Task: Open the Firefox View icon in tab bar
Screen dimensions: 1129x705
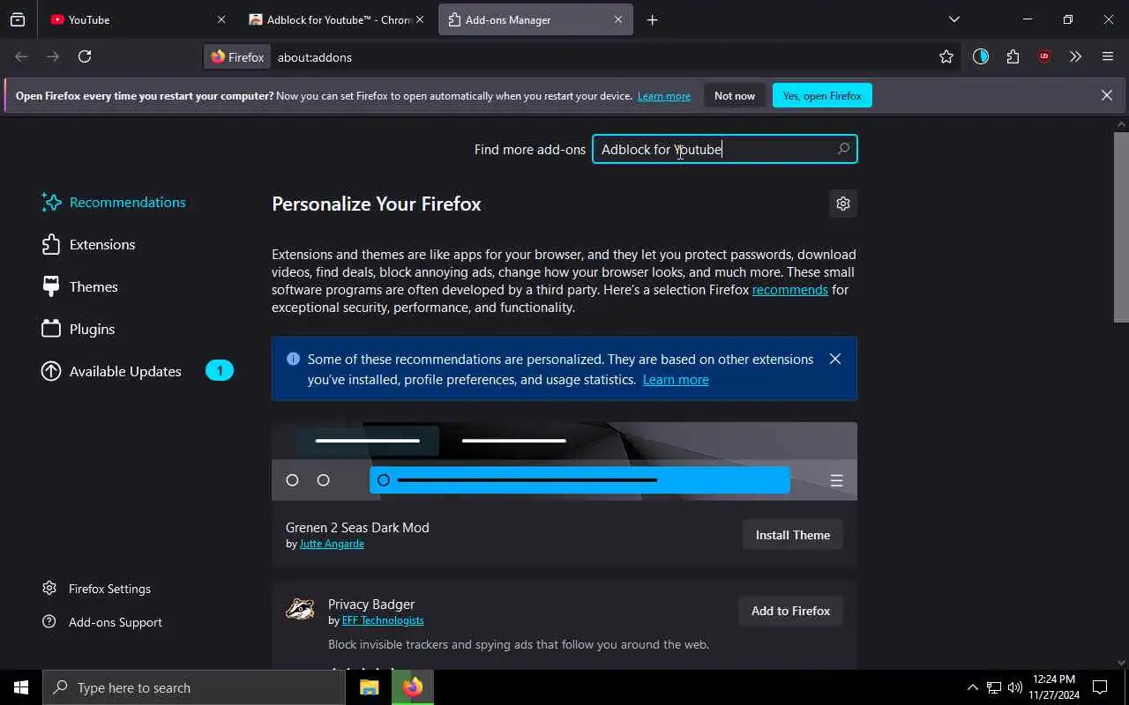Action: pyautogui.click(x=18, y=19)
